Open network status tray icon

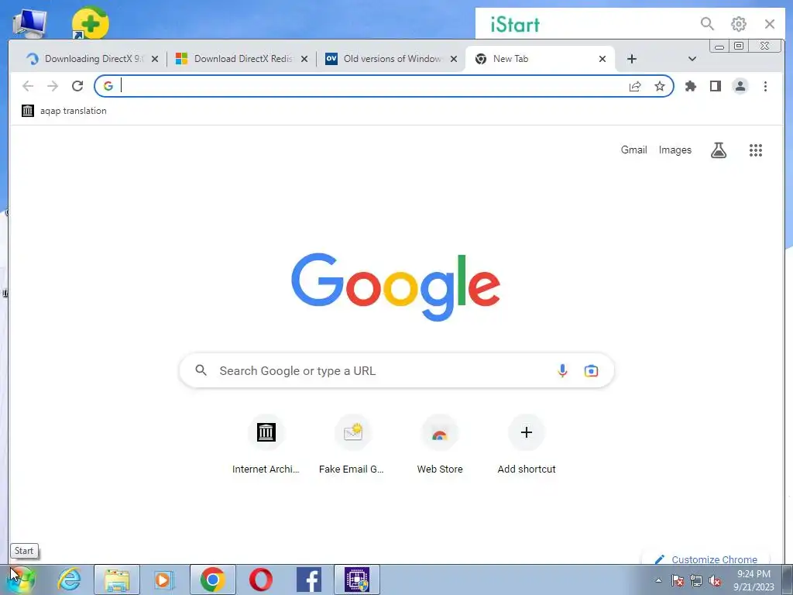(x=696, y=581)
